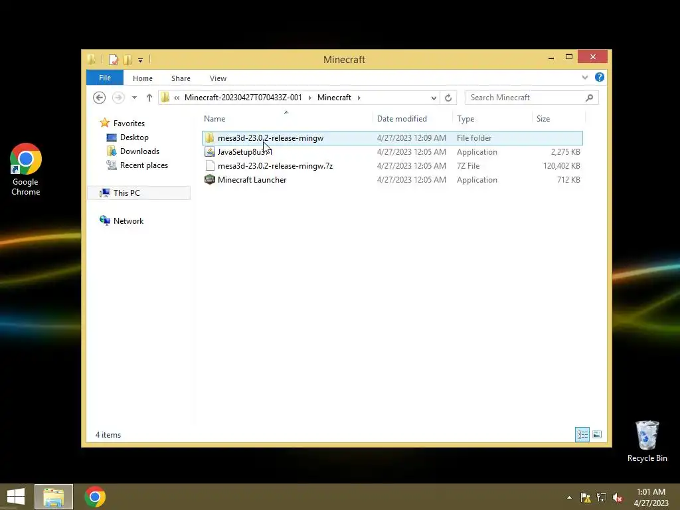Open the network tray icon
The height and width of the screenshot is (510, 680).
pos(602,497)
